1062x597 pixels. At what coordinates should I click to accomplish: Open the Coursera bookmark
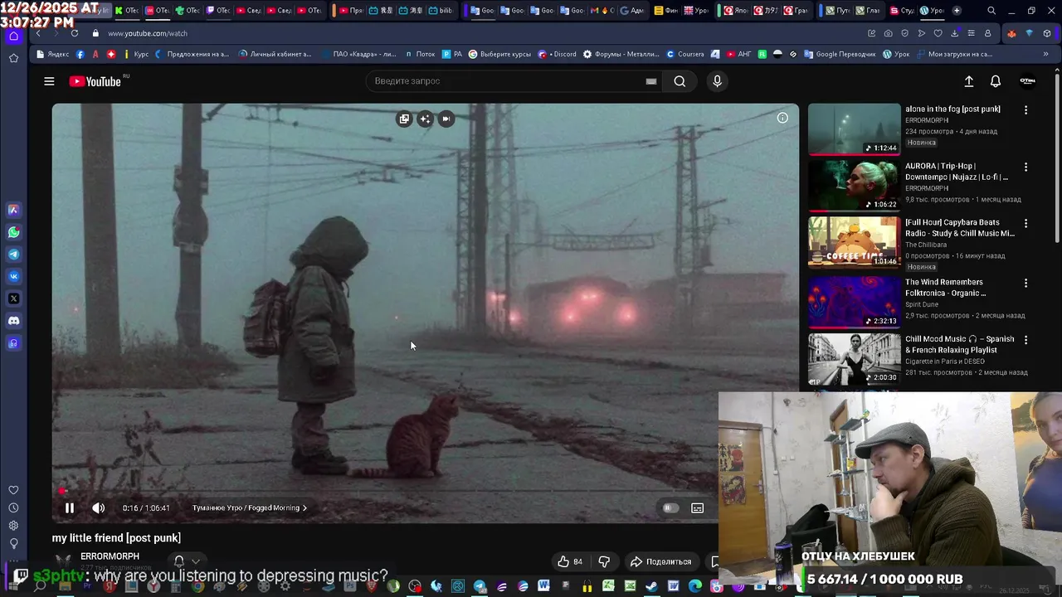click(685, 54)
